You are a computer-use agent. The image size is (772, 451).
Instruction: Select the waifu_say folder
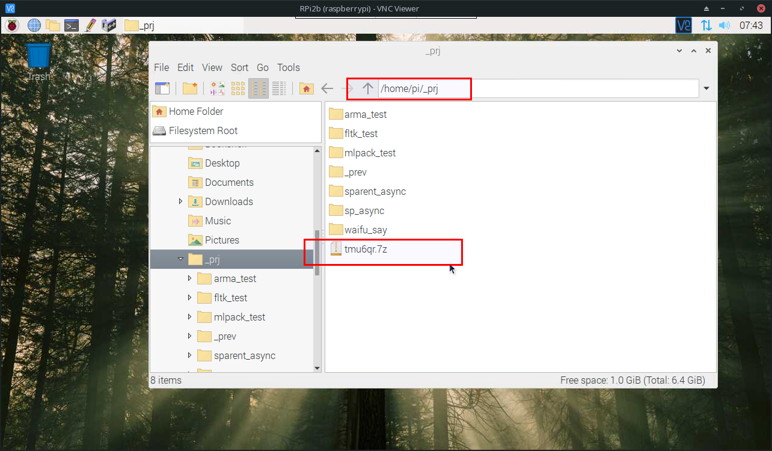(358, 230)
